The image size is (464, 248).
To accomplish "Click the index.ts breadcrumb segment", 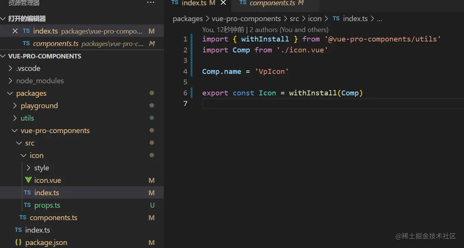I will click(x=355, y=19).
